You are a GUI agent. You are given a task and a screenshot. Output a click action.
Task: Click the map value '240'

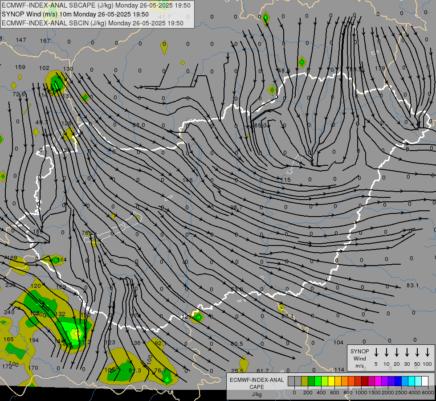click(x=9, y=312)
